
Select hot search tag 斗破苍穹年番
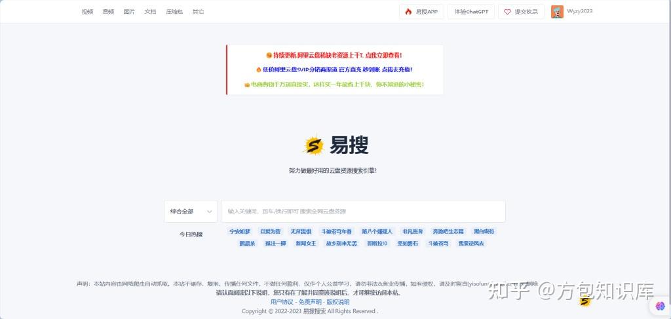pos(337,231)
